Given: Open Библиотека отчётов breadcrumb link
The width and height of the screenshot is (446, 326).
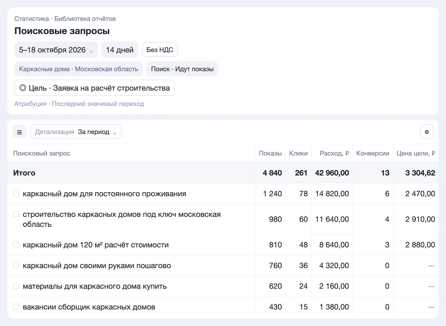Looking at the screenshot, I should [85, 19].
